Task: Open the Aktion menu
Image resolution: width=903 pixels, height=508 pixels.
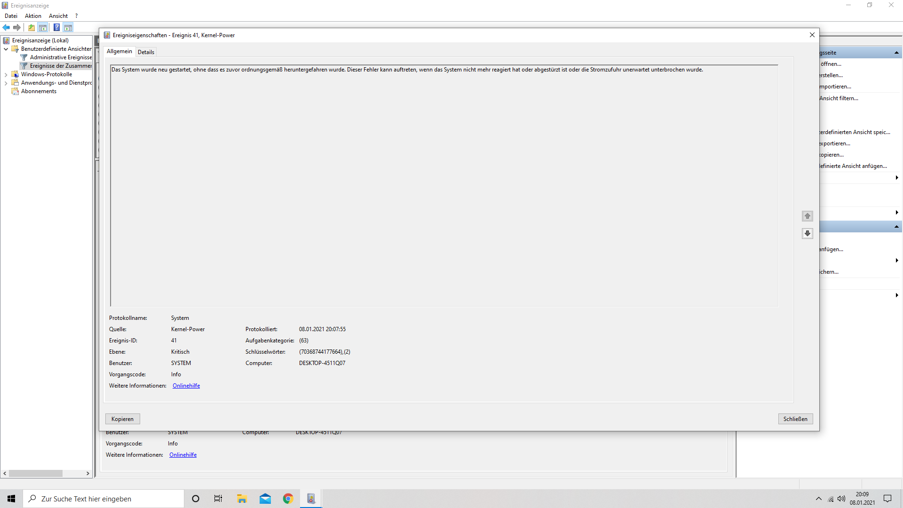Action: [33, 16]
